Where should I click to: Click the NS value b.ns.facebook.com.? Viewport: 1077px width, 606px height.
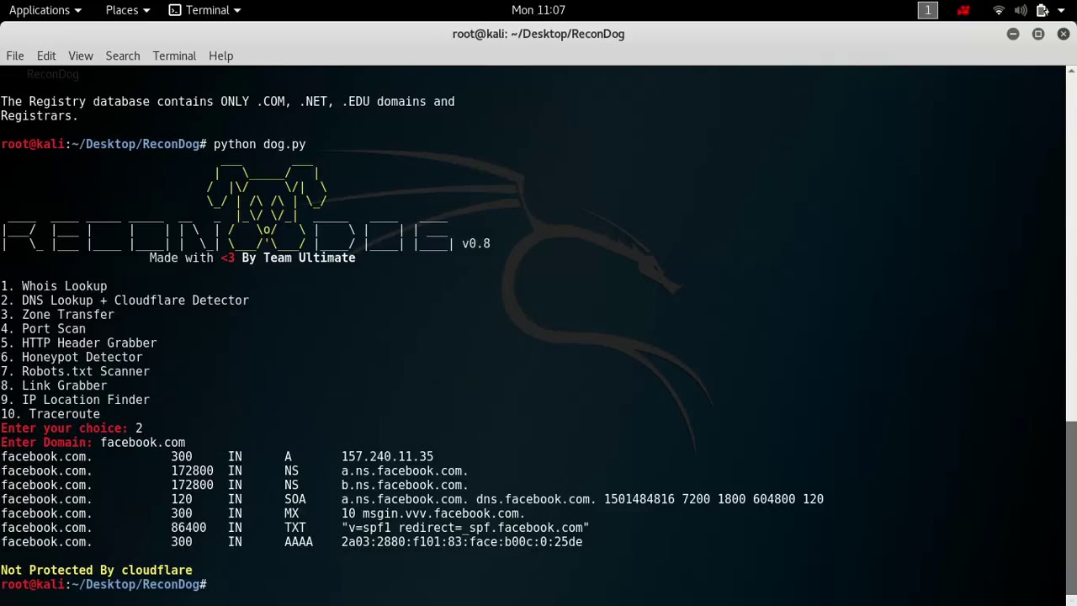point(405,486)
